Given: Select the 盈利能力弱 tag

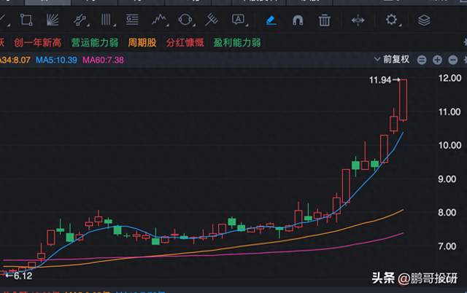Looking at the screenshot, I should coord(237,42).
